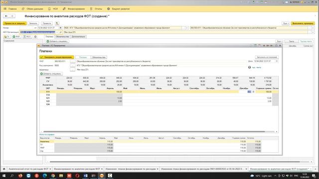Click horizontal scrollbar of payments table

(154, 131)
